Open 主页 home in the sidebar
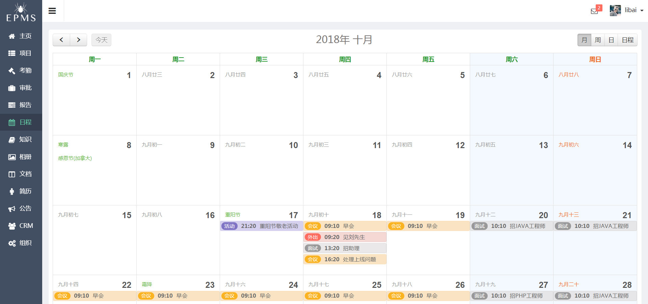648x304 pixels. tap(21, 36)
